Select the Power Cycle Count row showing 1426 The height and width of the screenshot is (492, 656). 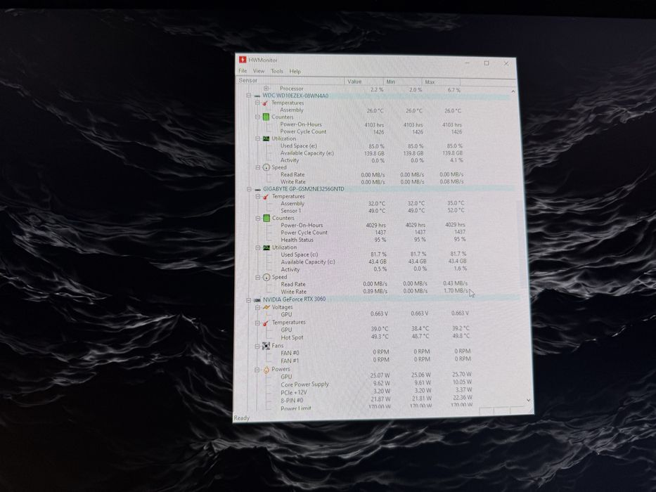[x=372, y=132]
